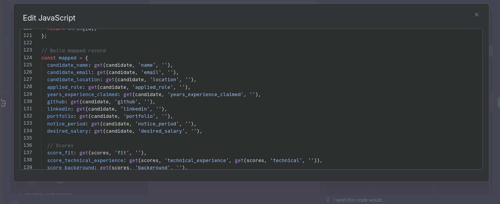
Task: Open the "I wish this node would..." link
Action: point(360,200)
